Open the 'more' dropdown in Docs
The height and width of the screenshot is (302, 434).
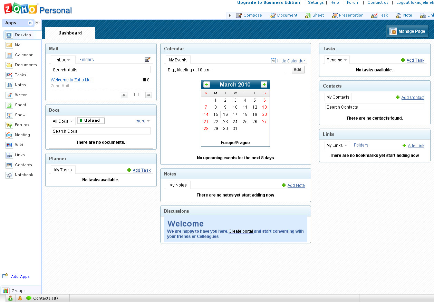(x=143, y=121)
